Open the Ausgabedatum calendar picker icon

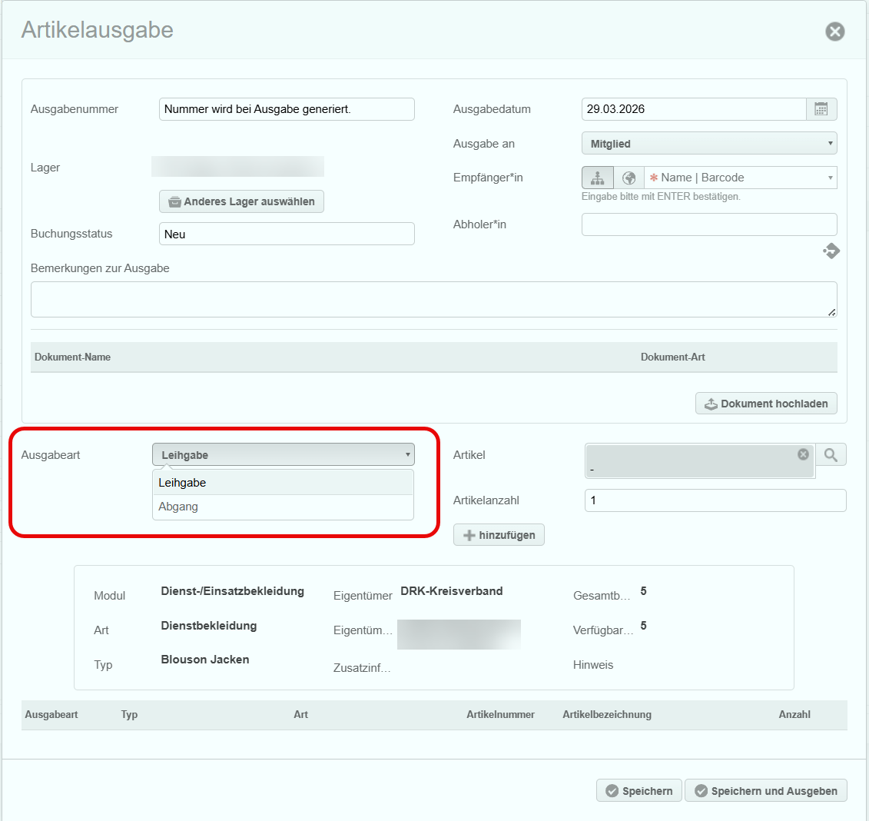(x=821, y=109)
